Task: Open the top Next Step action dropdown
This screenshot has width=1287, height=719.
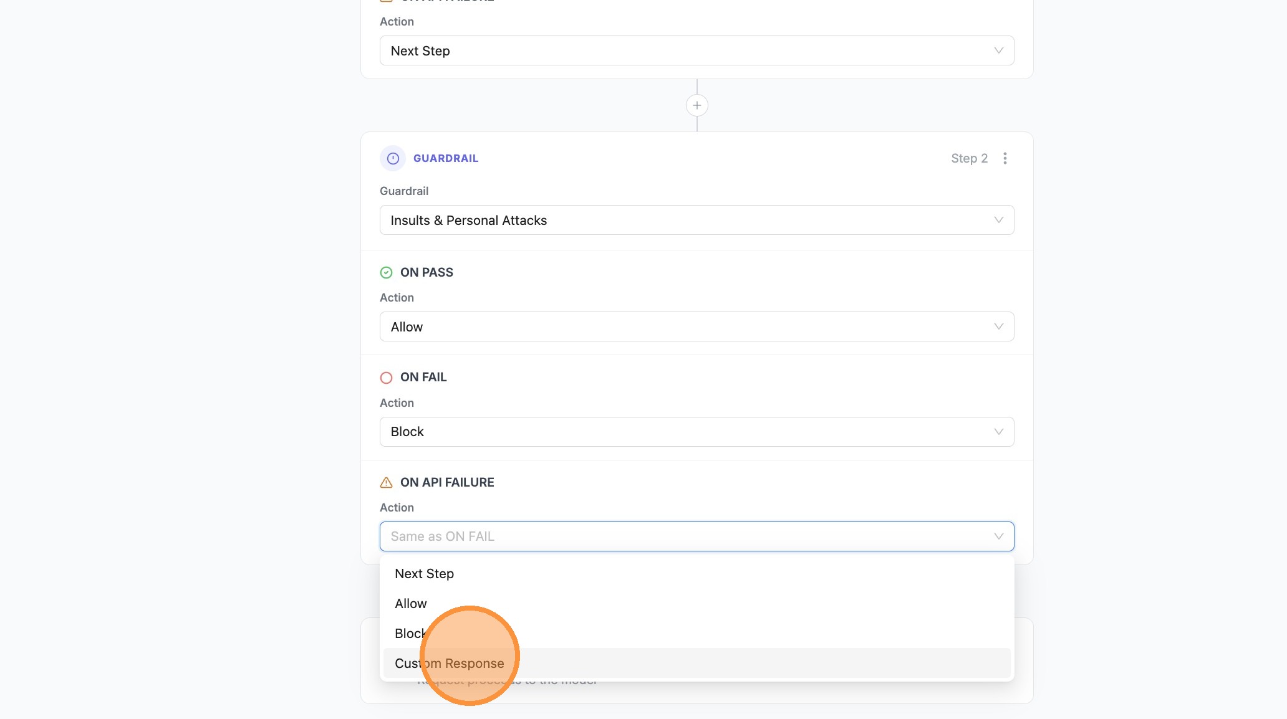Action: point(686,50)
